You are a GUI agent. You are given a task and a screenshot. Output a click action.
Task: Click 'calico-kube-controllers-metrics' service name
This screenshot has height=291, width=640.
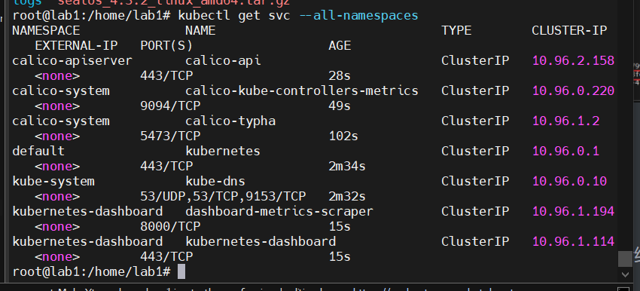pos(302,90)
